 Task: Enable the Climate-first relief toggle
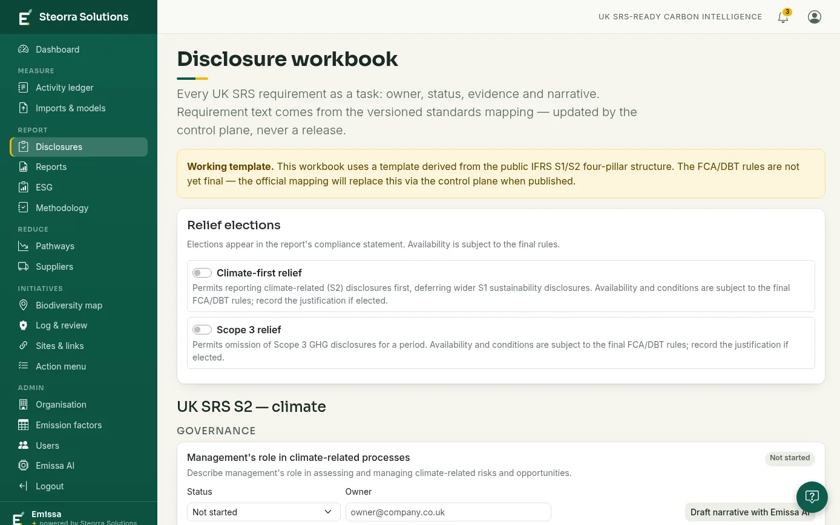(202, 273)
